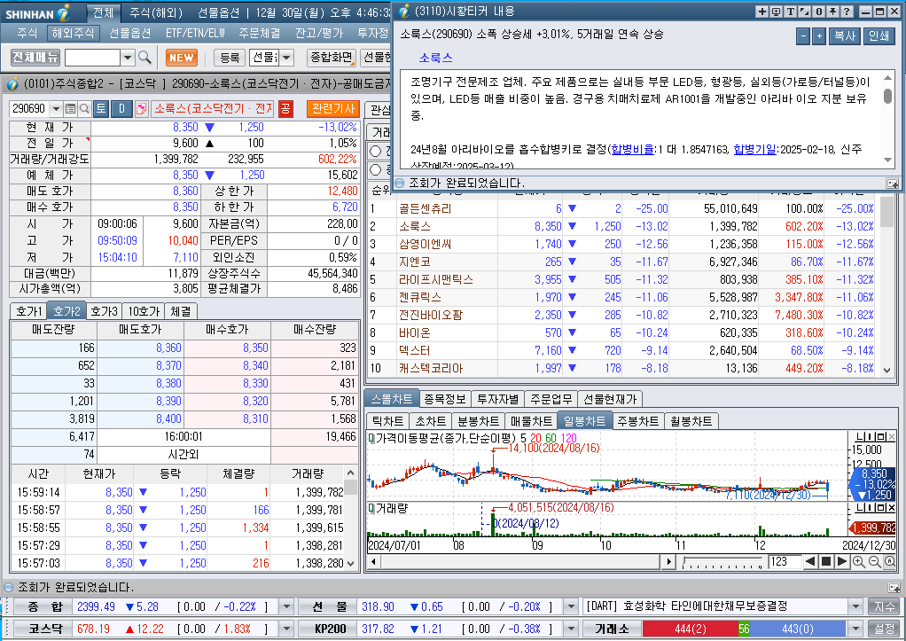906x641 pixels.
Task: Click the magnifier icon next to stock code field
Action: pos(84,109)
